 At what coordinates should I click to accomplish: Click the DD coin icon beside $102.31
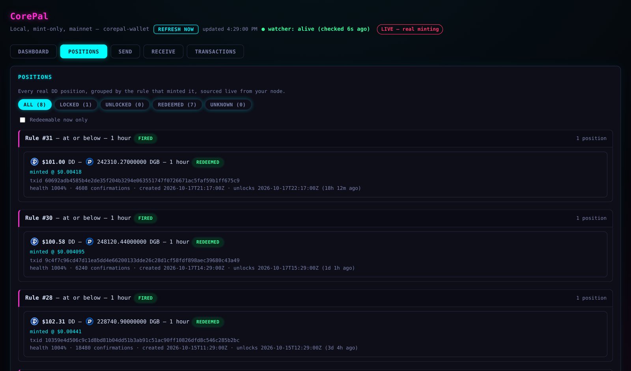[34, 321]
